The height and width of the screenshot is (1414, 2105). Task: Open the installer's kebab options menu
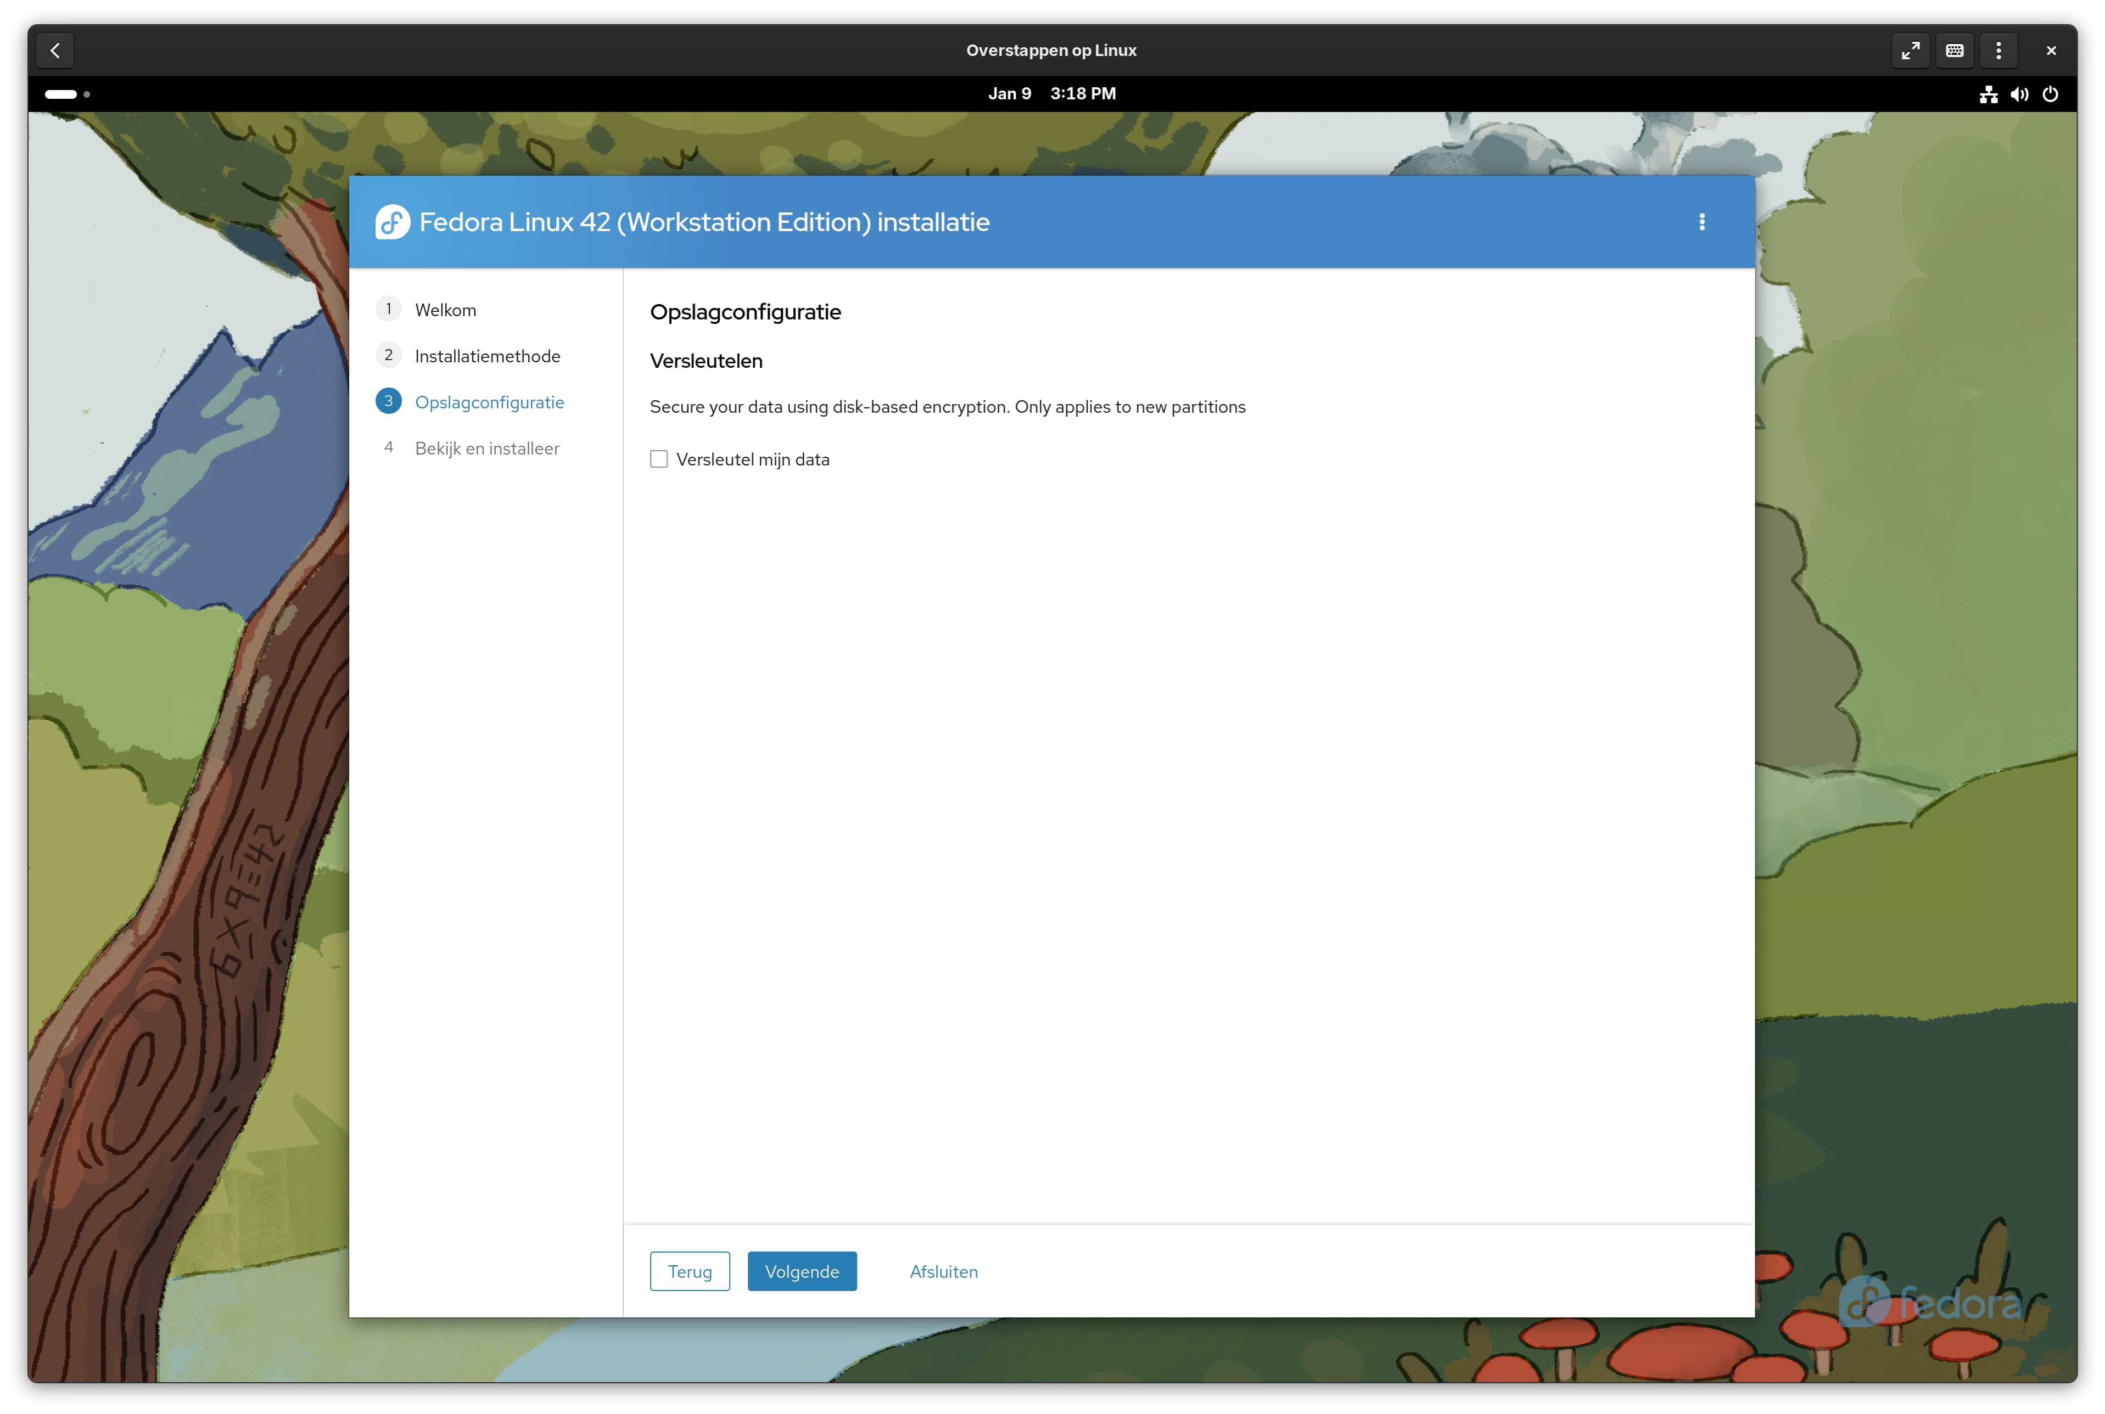pos(1702,222)
